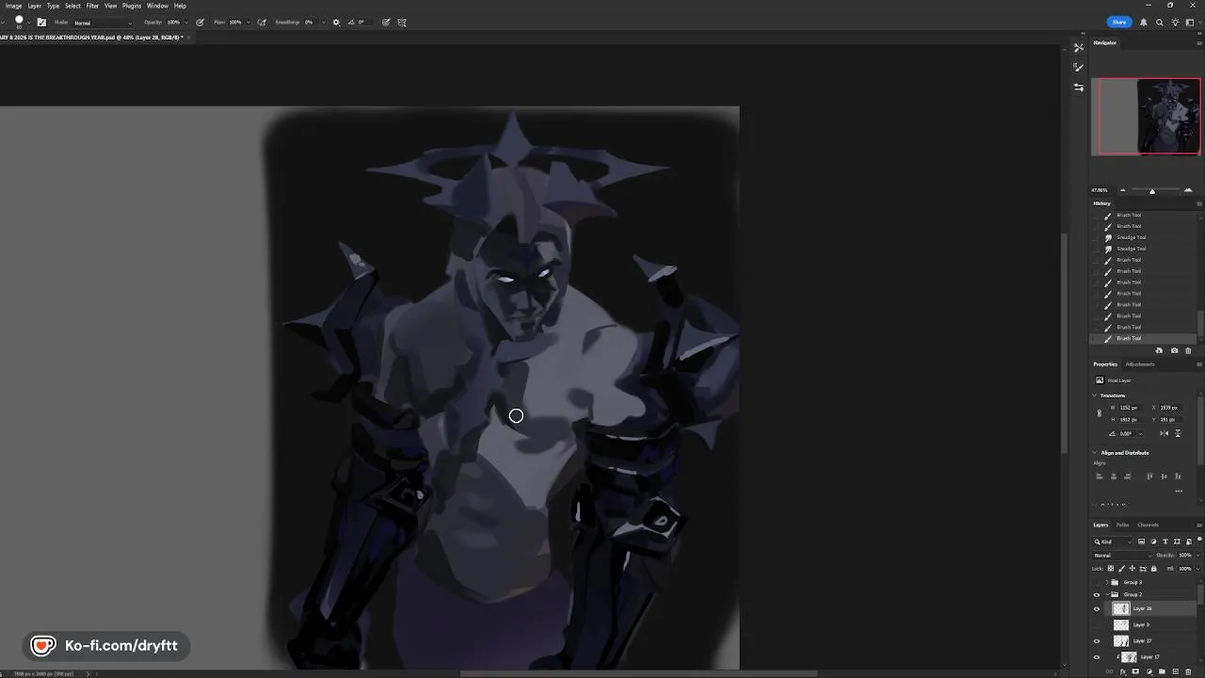Open smoothing options gear icon
The height and width of the screenshot is (678, 1205).
[336, 23]
